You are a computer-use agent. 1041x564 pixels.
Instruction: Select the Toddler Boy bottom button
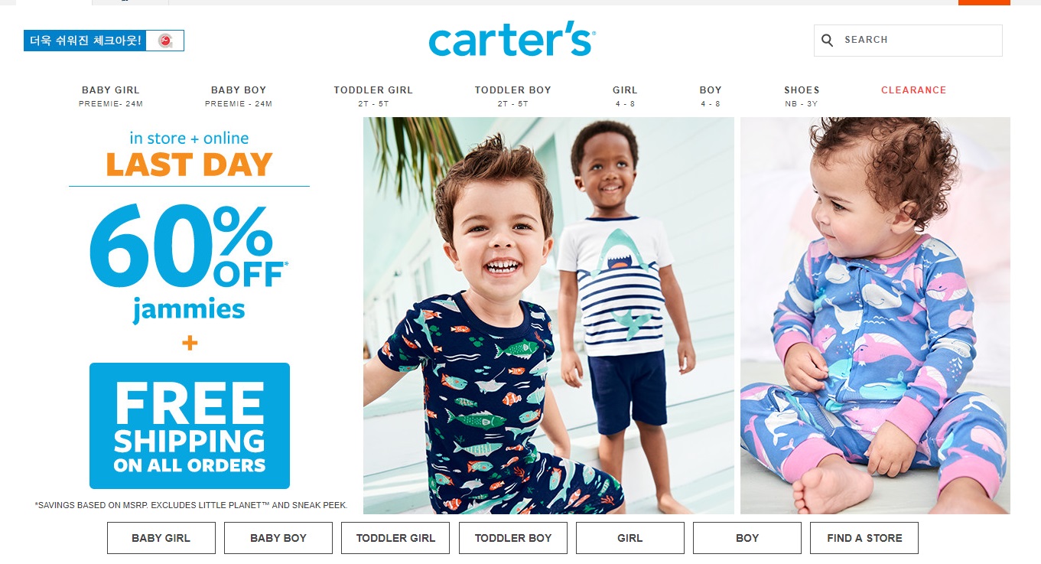click(513, 538)
